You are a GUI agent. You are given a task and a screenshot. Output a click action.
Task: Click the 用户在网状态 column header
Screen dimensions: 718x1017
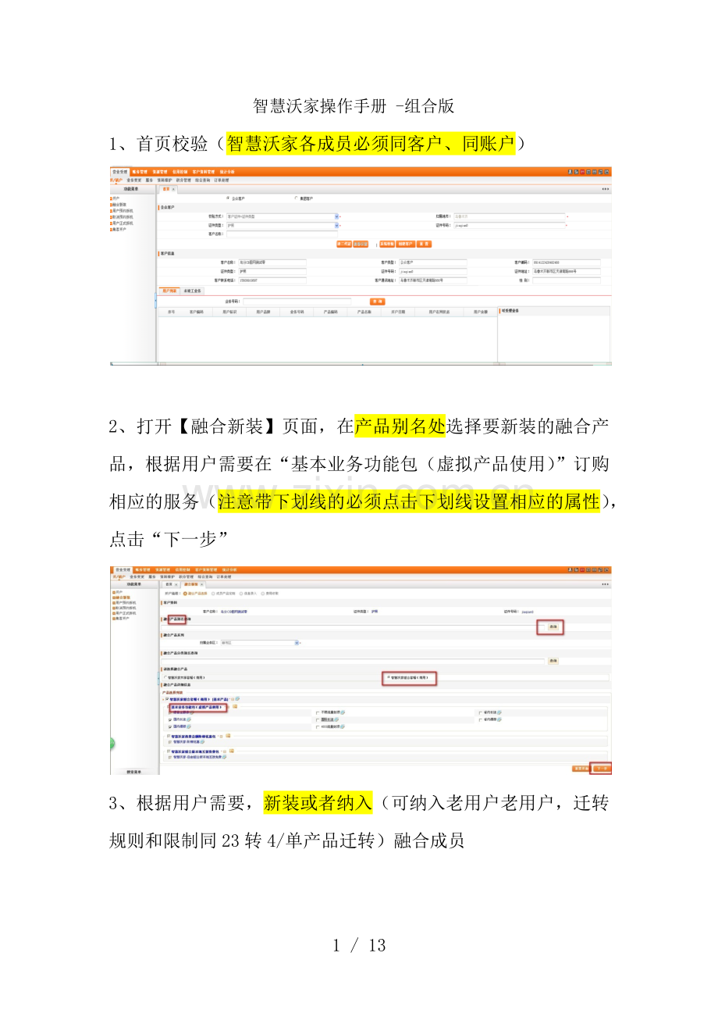(439, 312)
